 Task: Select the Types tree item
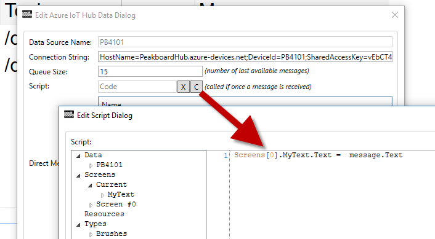[95, 224]
